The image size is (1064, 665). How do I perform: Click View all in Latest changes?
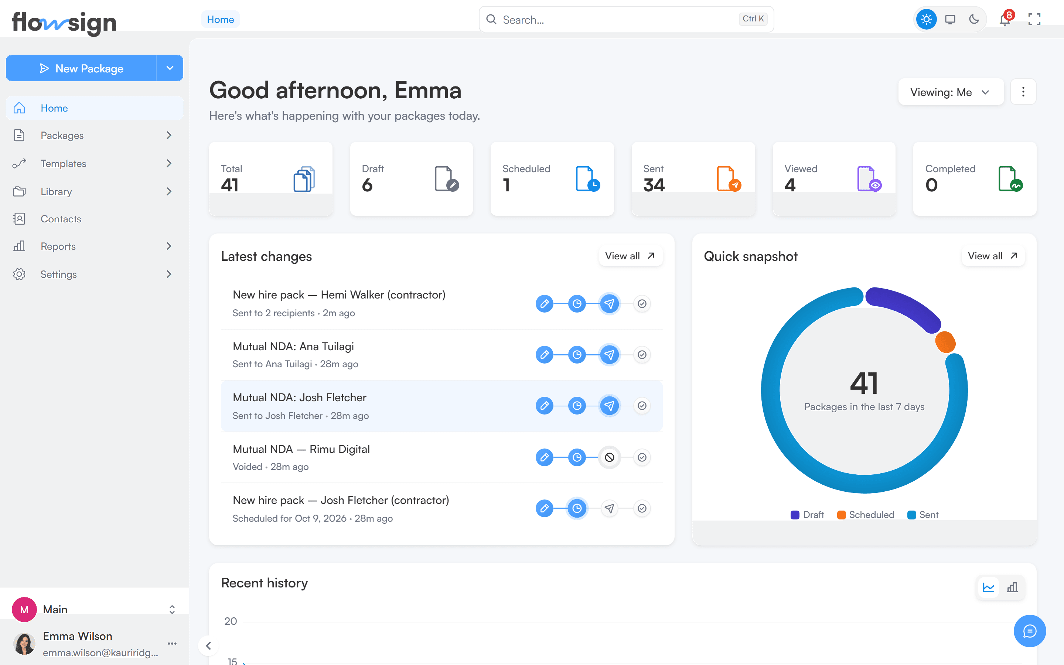[x=630, y=256]
